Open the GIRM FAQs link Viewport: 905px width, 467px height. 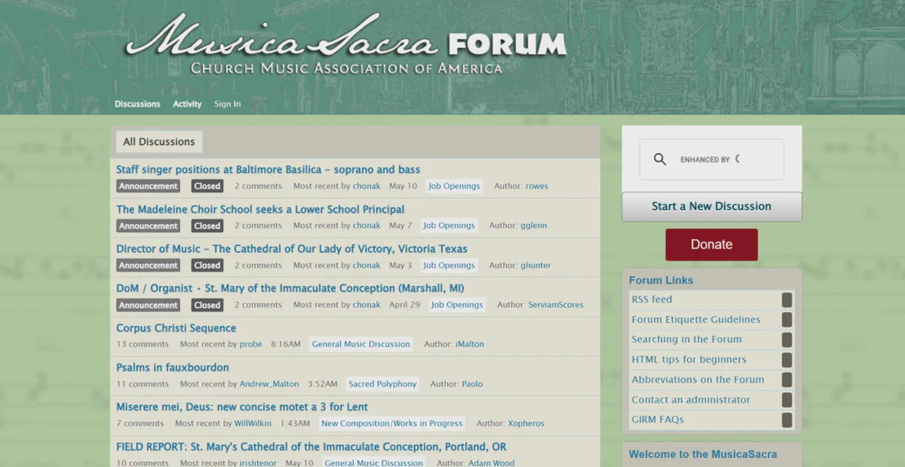tap(657, 420)
